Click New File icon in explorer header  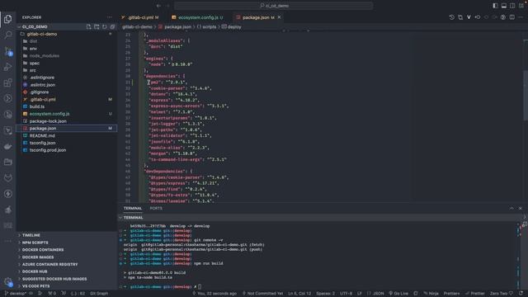pos(88,26)
